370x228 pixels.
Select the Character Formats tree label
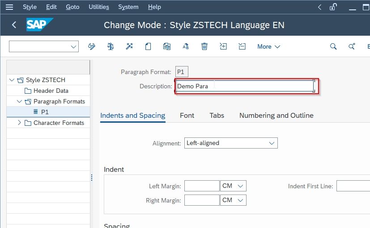click(59, 123)
